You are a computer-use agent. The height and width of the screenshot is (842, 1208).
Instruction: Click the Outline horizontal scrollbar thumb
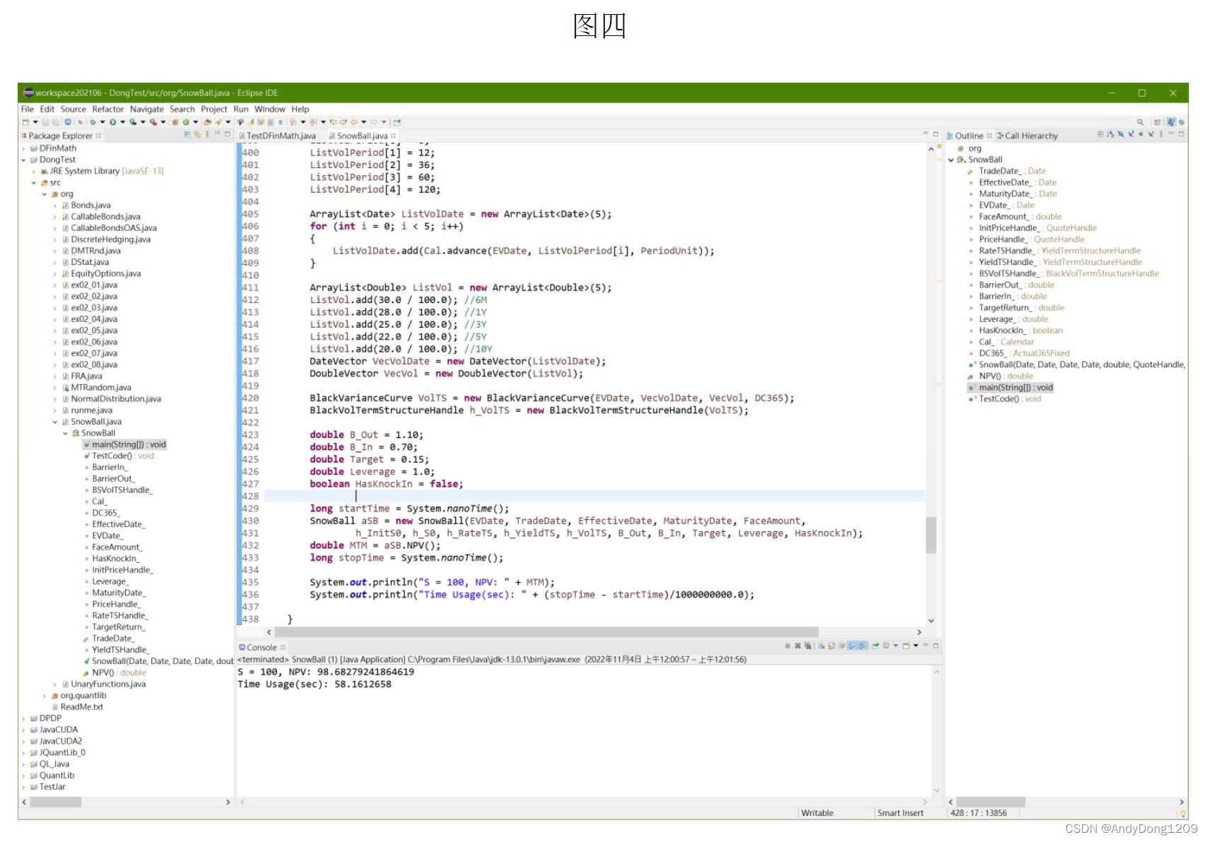coord(991,802)
